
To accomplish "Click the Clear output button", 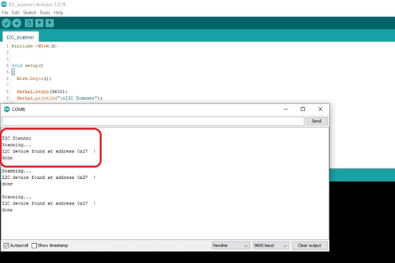I will [310, 246].
